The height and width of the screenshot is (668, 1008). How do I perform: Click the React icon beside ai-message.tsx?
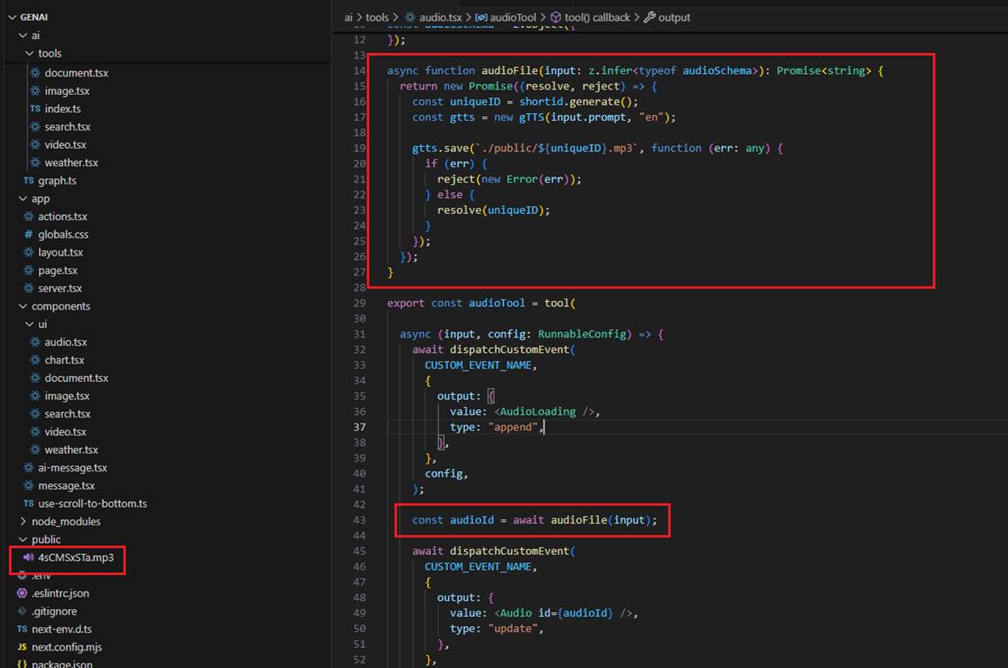tap(29, 468)
